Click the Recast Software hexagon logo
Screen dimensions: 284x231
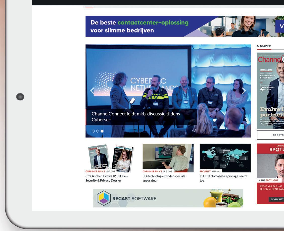click(x=104, y=198)
